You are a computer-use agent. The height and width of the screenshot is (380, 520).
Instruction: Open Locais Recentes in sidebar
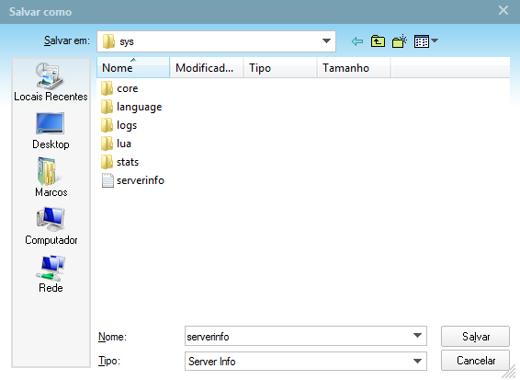(51, 82)
